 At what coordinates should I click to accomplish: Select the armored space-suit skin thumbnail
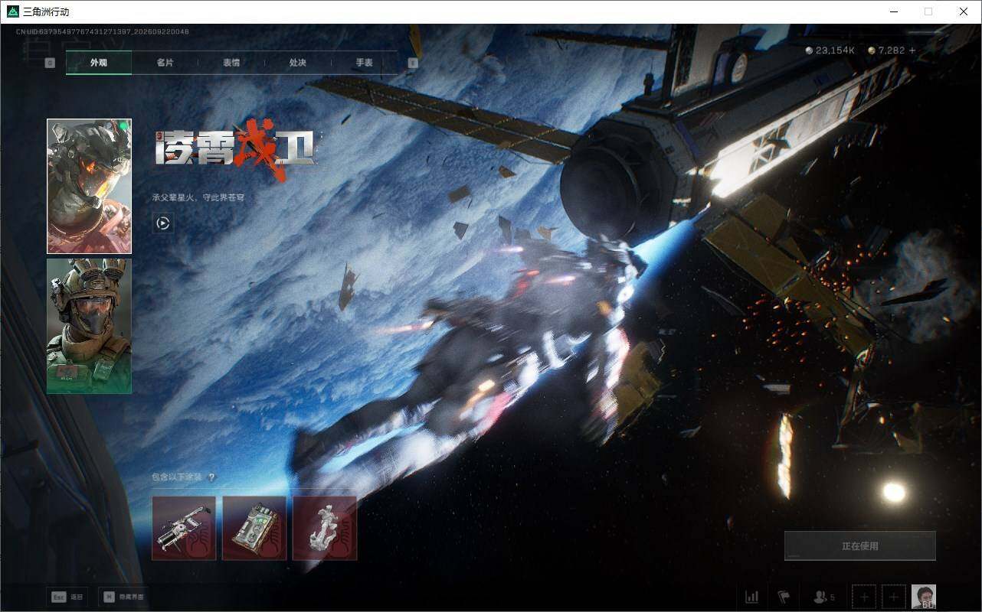[89, 186]
